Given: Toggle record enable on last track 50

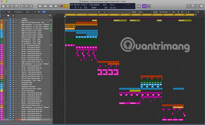Looking at the screenshot, I should click(x=19, y=120).
